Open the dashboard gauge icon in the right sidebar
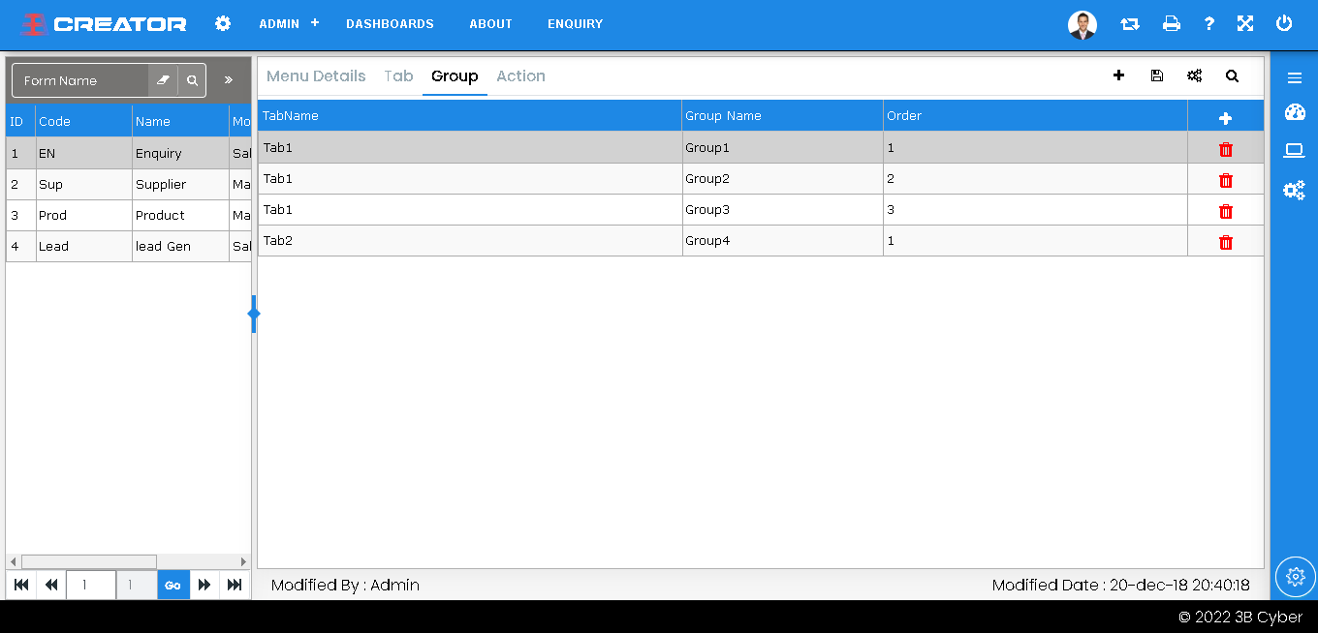 tap(1294, 112)
